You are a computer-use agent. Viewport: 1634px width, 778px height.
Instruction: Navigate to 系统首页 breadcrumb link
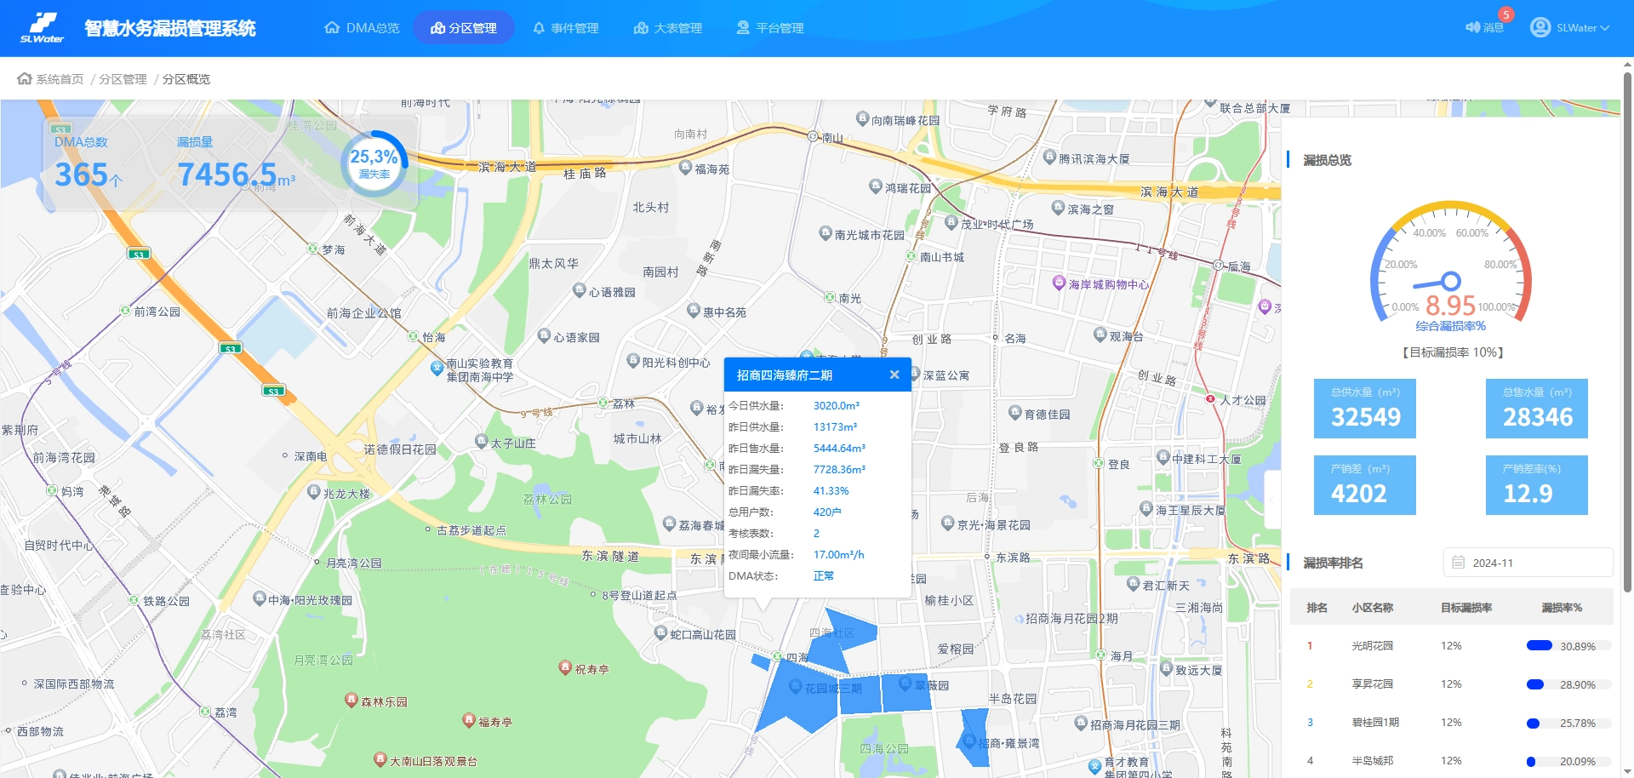60,79
